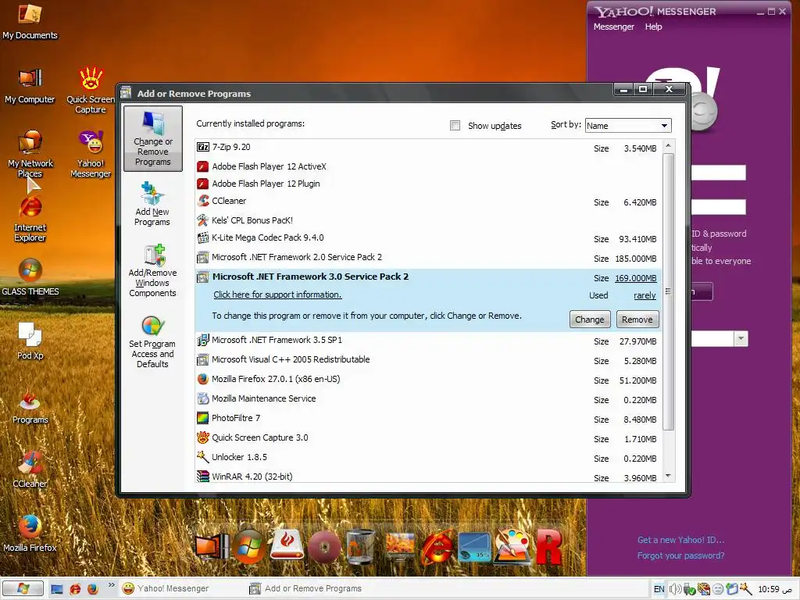800x600 pixels.
Task: Open Add New Programs sidebar icon
Action: coord(152,204)
